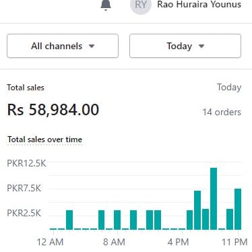Select the 10 PM sales bar
This screenshot has height=252, width=252.
[230, 219]
